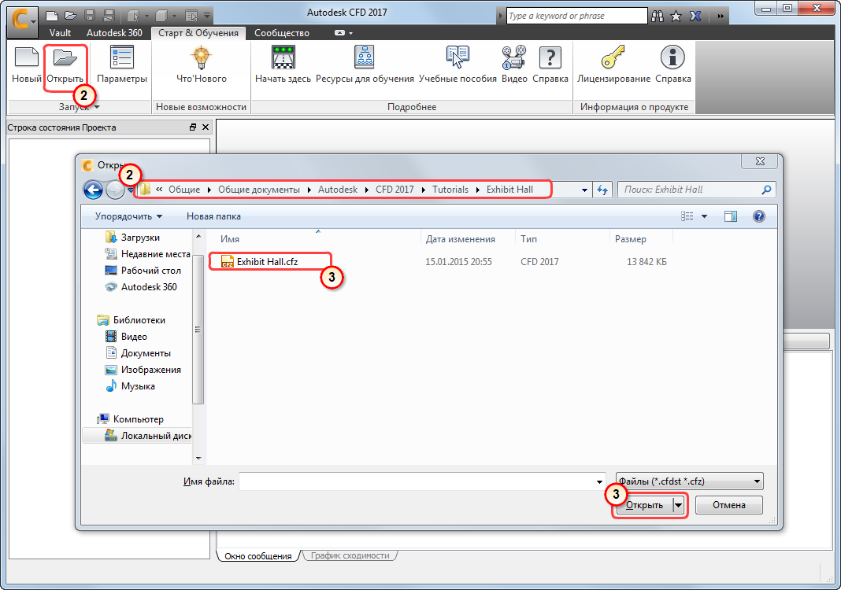Select the Exhibit Hall.cfz file

(x=267, y=261)
